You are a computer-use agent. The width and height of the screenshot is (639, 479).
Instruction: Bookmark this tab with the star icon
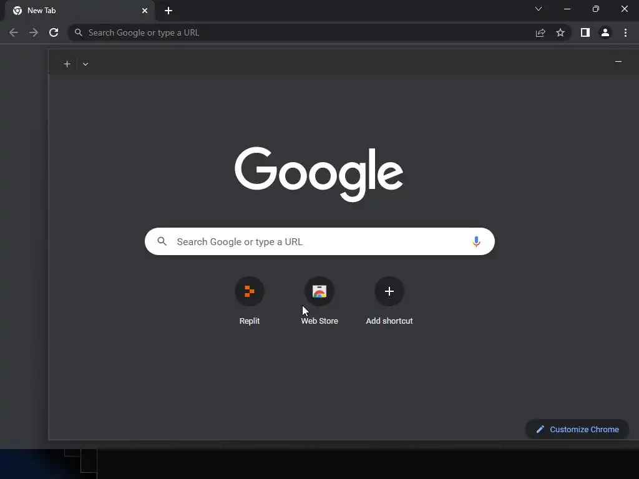560,32
